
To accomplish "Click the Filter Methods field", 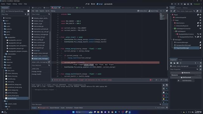I will click(x=40, y=66).
